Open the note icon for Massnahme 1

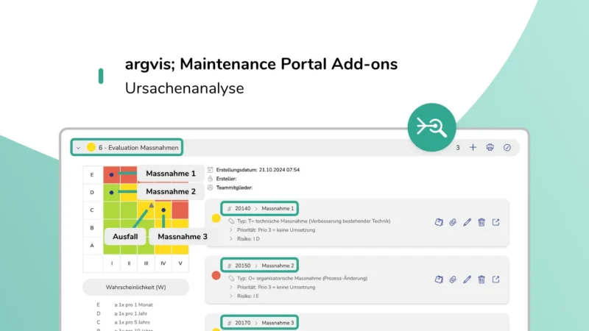point(439,222)
